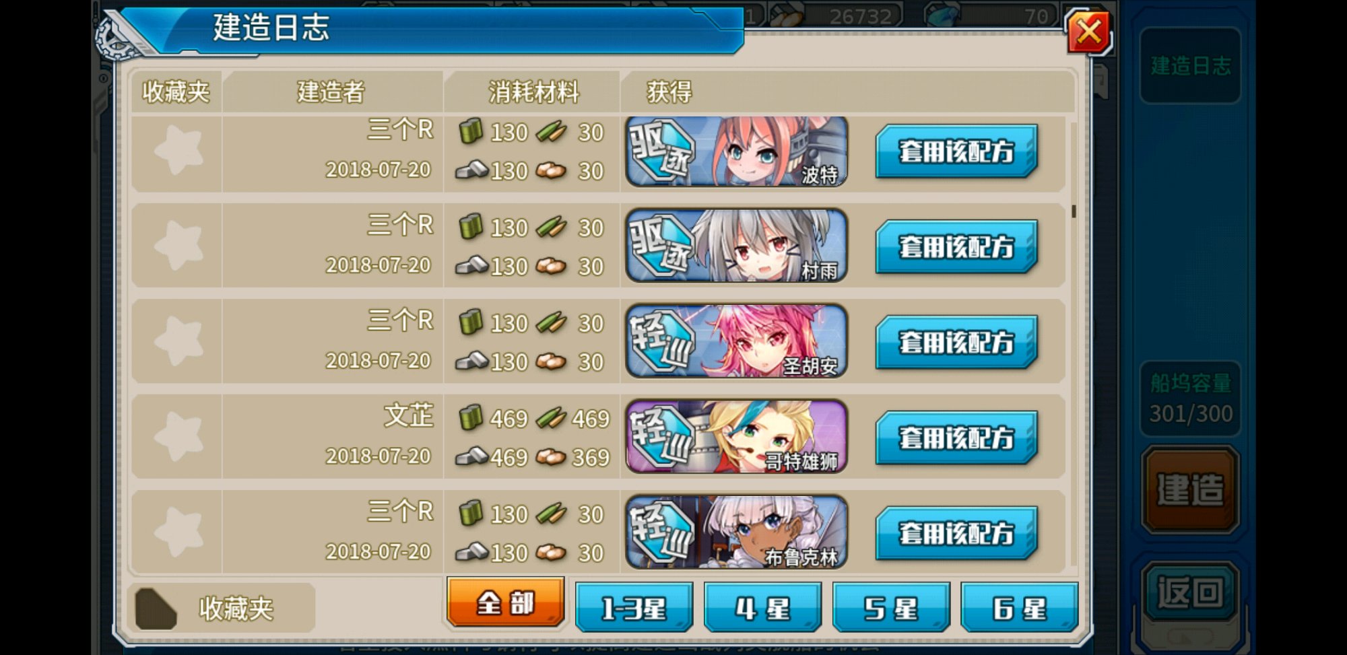Select the 圣胡安 light cruiser portrait
The image size is (1347, 655).
pyautogui.click(x=736, y=341)
